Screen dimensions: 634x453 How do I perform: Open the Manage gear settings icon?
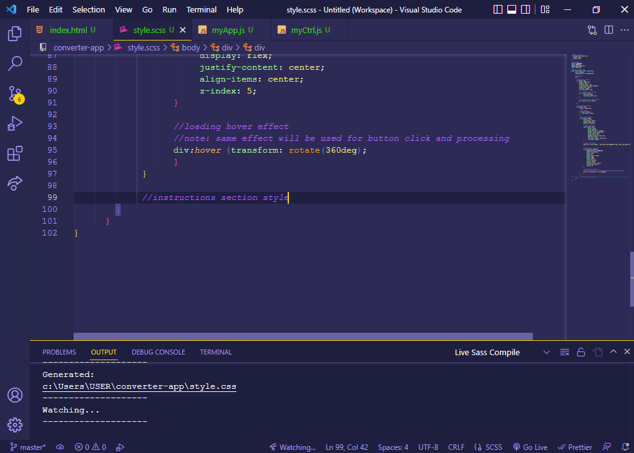coord(15,425)
